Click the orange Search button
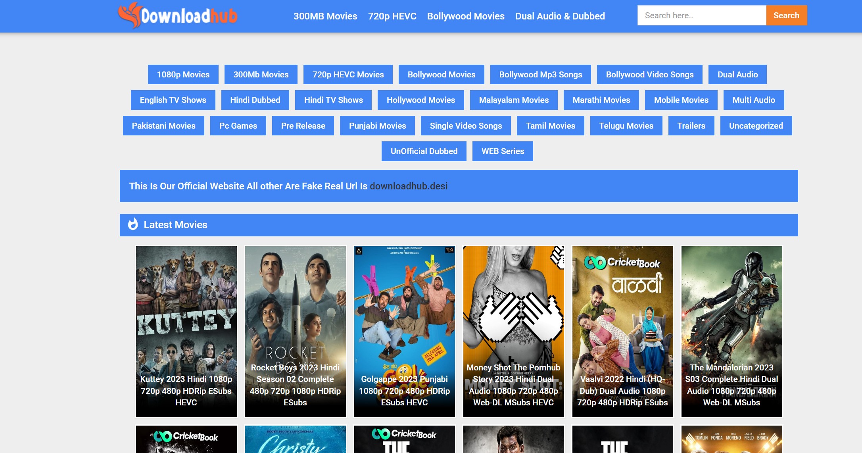Screen dimensions: 862x453 tap(786, 15)
